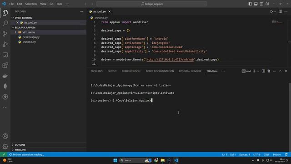Open the Thunder Client lightning icon
291x164 pixels.
5,97
